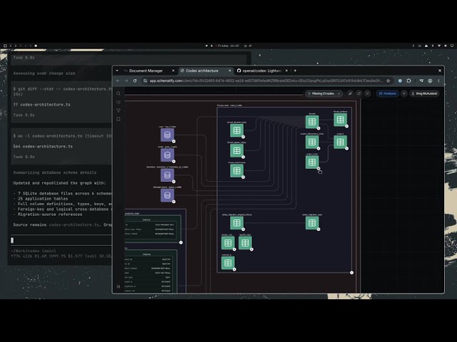The image size is (457, 342).
Task: Select the Logs sqlite database node
Action: pos(167,135)
